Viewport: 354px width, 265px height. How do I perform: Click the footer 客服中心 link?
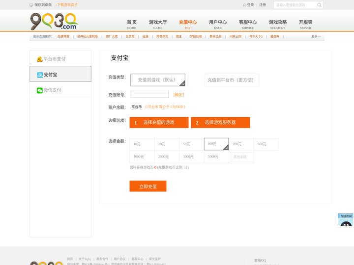pyautogui.click(x=137, y=259)
